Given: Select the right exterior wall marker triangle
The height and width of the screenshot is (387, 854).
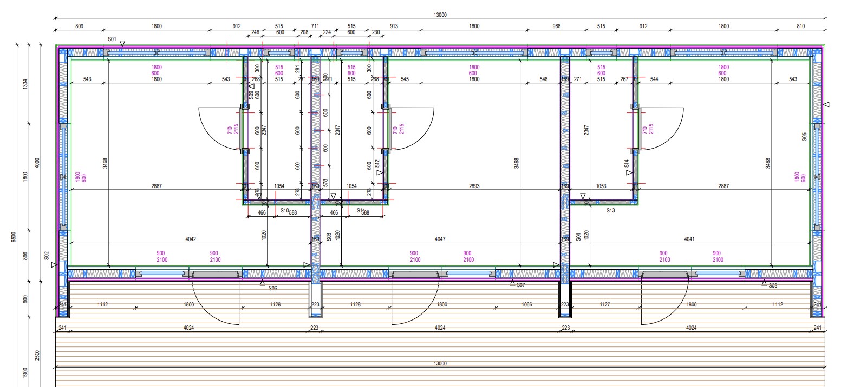Looking at the screenshot, I should [x=826, y=104].
